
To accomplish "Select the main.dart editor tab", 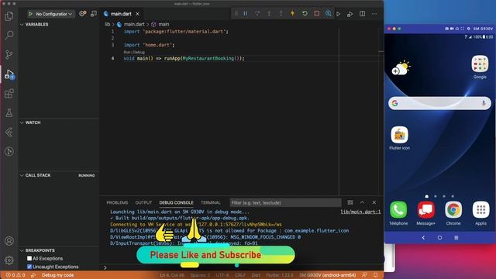I will tap(121, 14).
